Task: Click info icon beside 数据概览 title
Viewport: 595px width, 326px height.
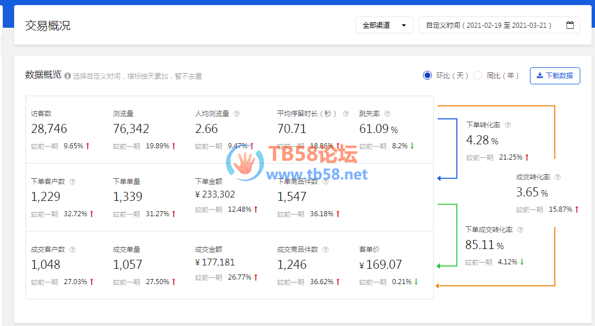Action: coord(68,76)
